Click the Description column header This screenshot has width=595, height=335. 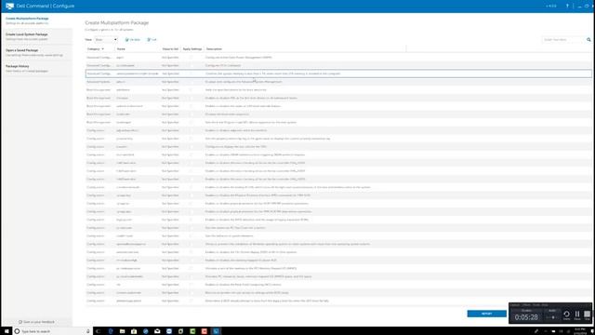(214, 49)
